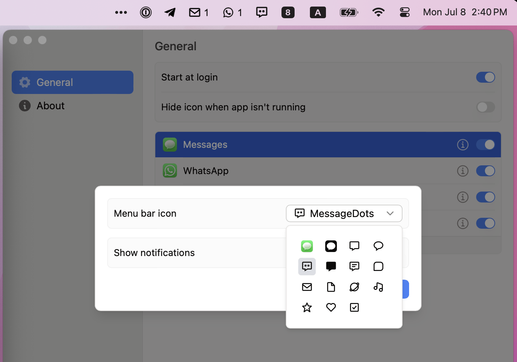517x362 pixels.
Task: Open the mail envelope menu bar item
Action: point(199,13)
